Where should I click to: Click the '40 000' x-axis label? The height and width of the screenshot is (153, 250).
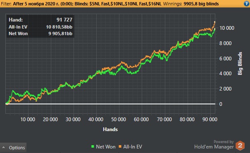pyautogui.click(x=96, y=120)
